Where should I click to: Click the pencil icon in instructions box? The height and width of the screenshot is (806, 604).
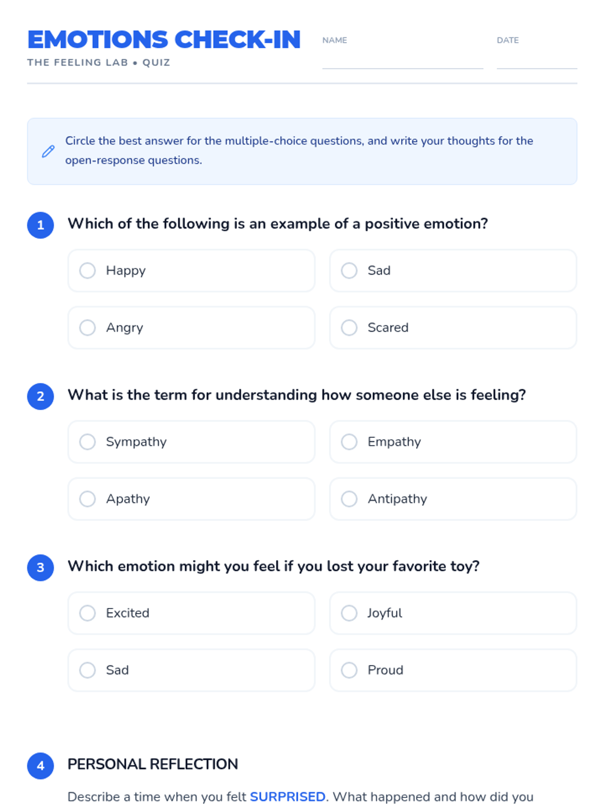pyautogui.click(x=48, y=151)
